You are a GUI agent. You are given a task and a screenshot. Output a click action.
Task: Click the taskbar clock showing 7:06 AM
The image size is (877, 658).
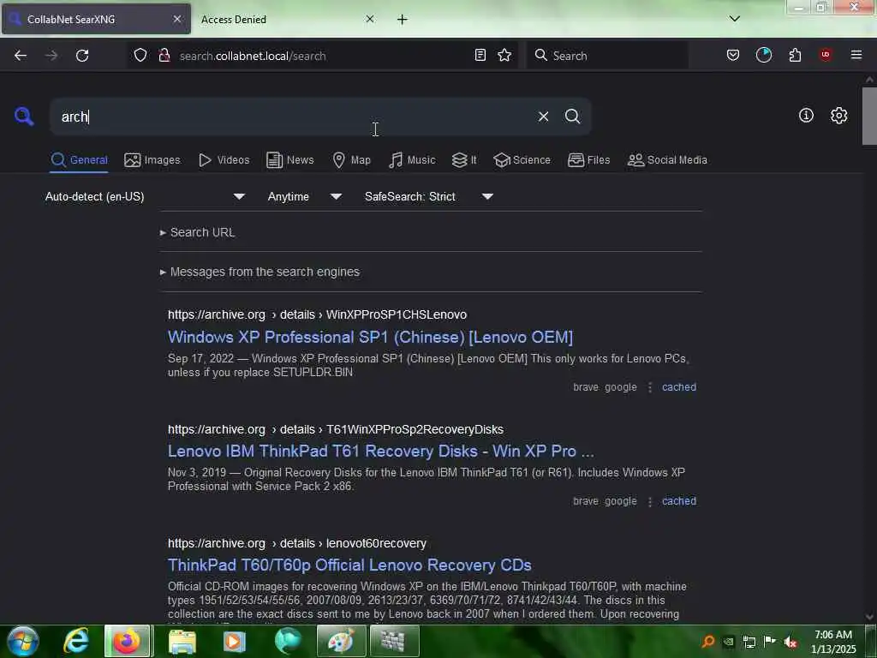point(833,642)
